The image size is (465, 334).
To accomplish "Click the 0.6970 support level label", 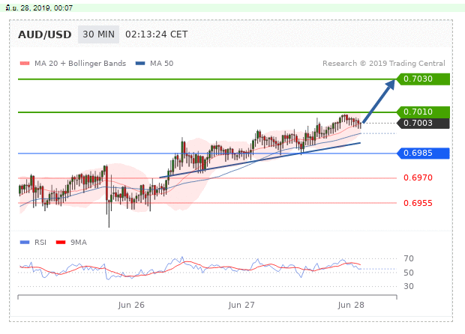I will tap(418, 177).
